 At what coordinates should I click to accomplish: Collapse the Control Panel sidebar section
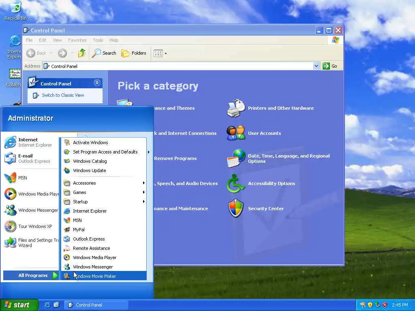point(97,83)
